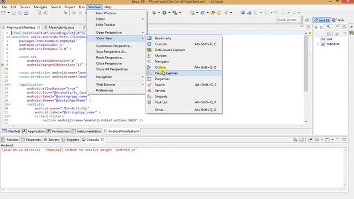Open Data Source Explorer view
Viewport: 354px width, 199px height.
click(184, 50)
